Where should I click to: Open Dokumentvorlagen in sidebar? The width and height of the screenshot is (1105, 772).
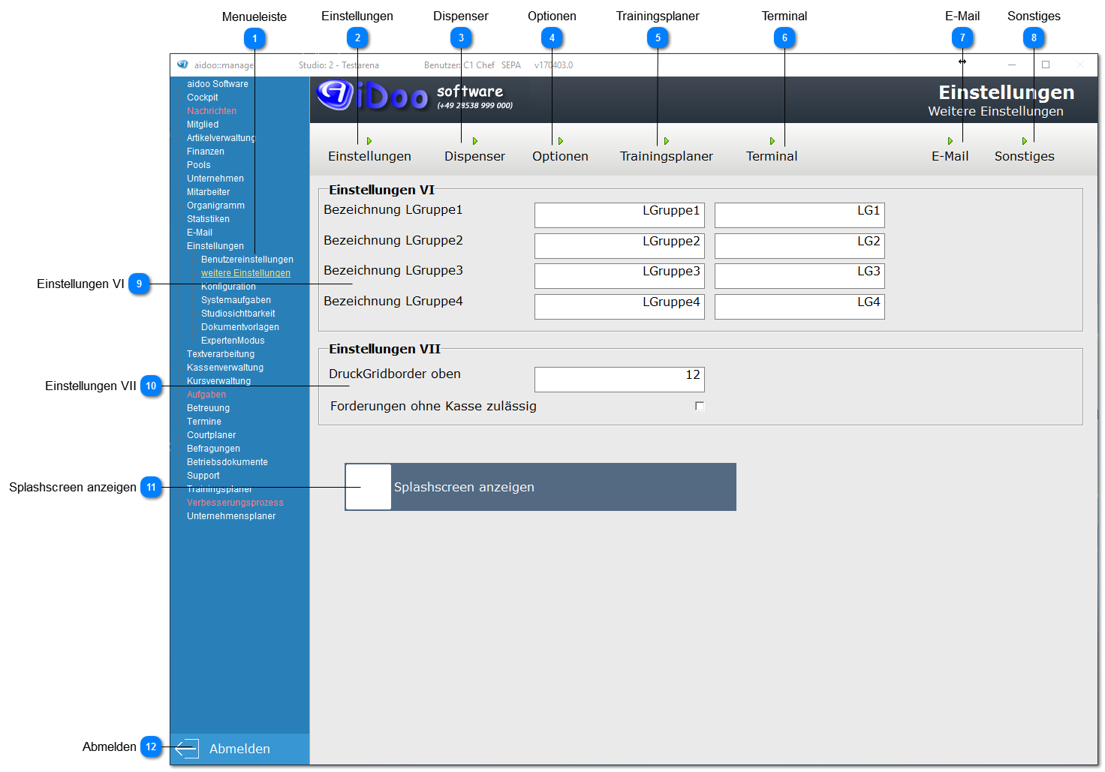240,327
